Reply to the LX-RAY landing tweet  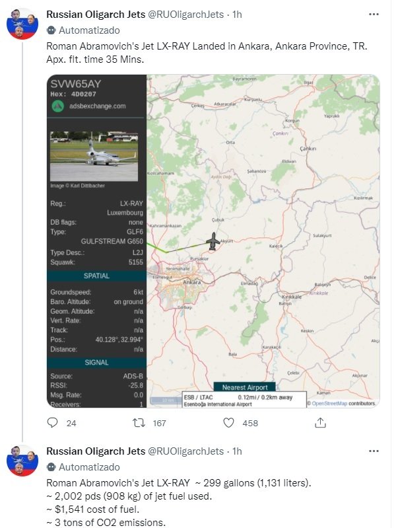pyautogui.click(x=53, y=422)
